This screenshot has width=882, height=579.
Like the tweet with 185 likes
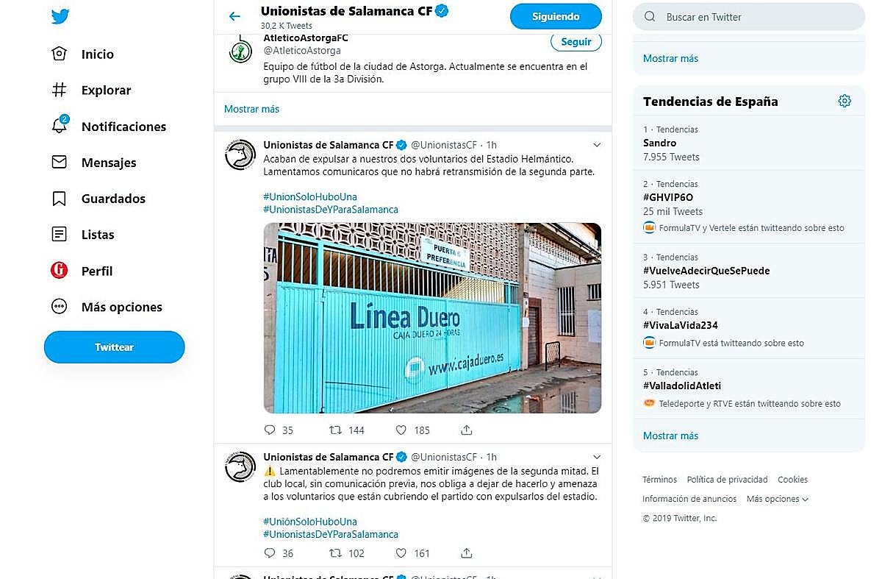pyautogui.click(x=401, y=430)
